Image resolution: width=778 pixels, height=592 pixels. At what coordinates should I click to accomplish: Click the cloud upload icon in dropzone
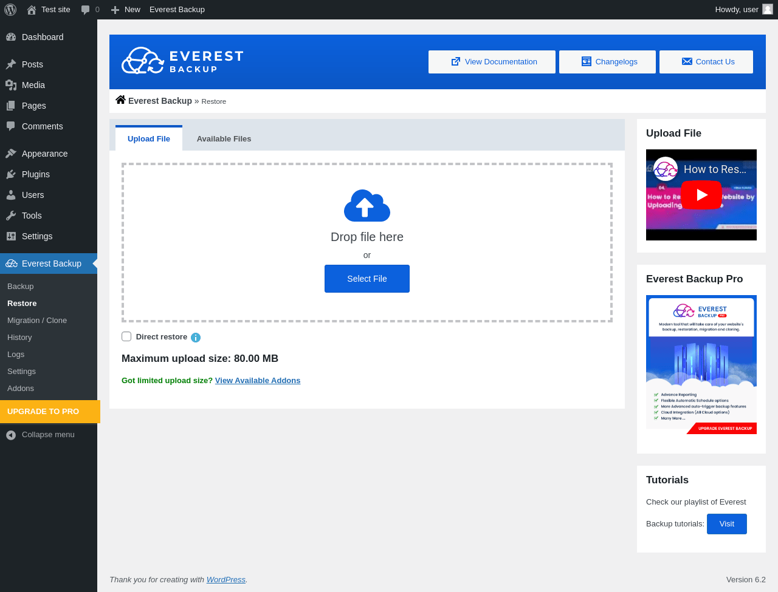tap(367, 206)
